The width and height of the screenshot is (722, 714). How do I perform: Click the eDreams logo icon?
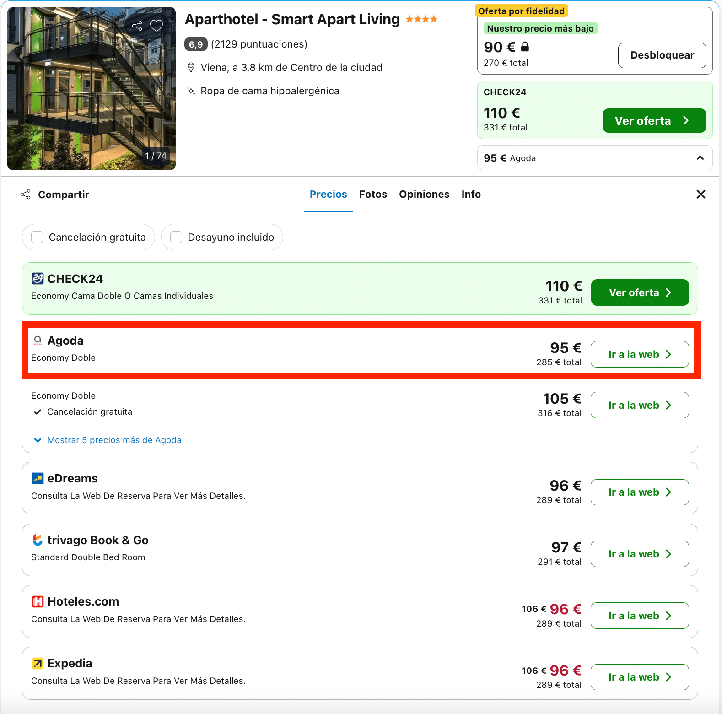[x=38, y=478]
